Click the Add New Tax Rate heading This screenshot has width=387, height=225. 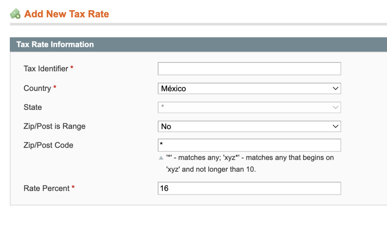(67, 14)
